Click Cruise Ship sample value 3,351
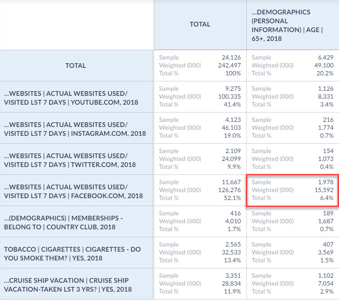The width and height of the screenshot is (339, 300). tap(233, 276)
